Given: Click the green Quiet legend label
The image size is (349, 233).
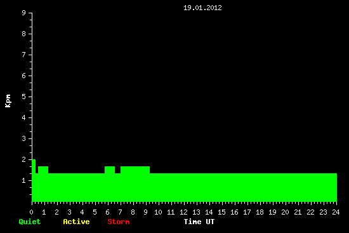Looking at the screenshot, I should coord(30,222).
